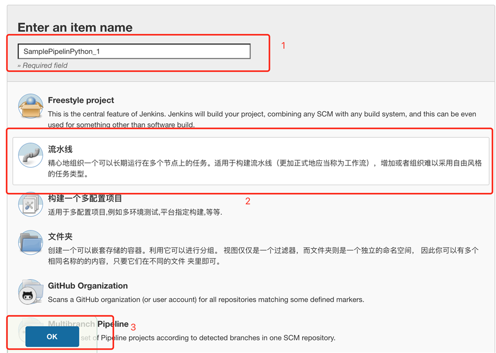Select the 文件夹 item type title
The image size is (496, 353).
pyautogui.click(x=60, y=237)
